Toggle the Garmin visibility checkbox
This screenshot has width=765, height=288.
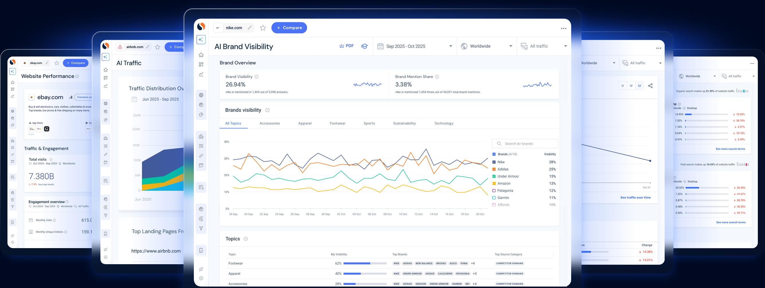point(494,198)
